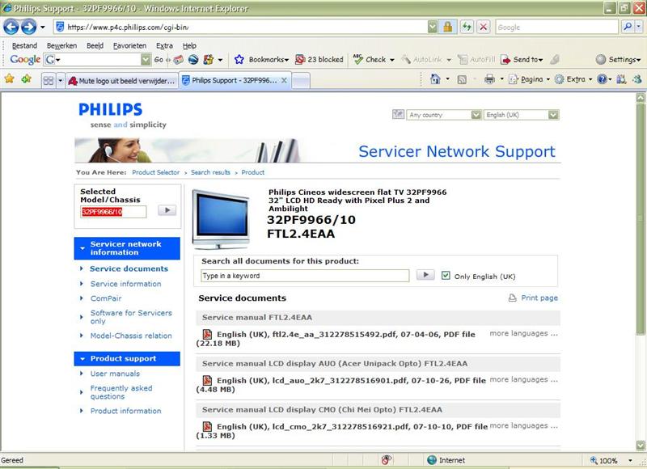Click the 23 blocked popup blocker icon
647x469 pixels.
(300, 59)
